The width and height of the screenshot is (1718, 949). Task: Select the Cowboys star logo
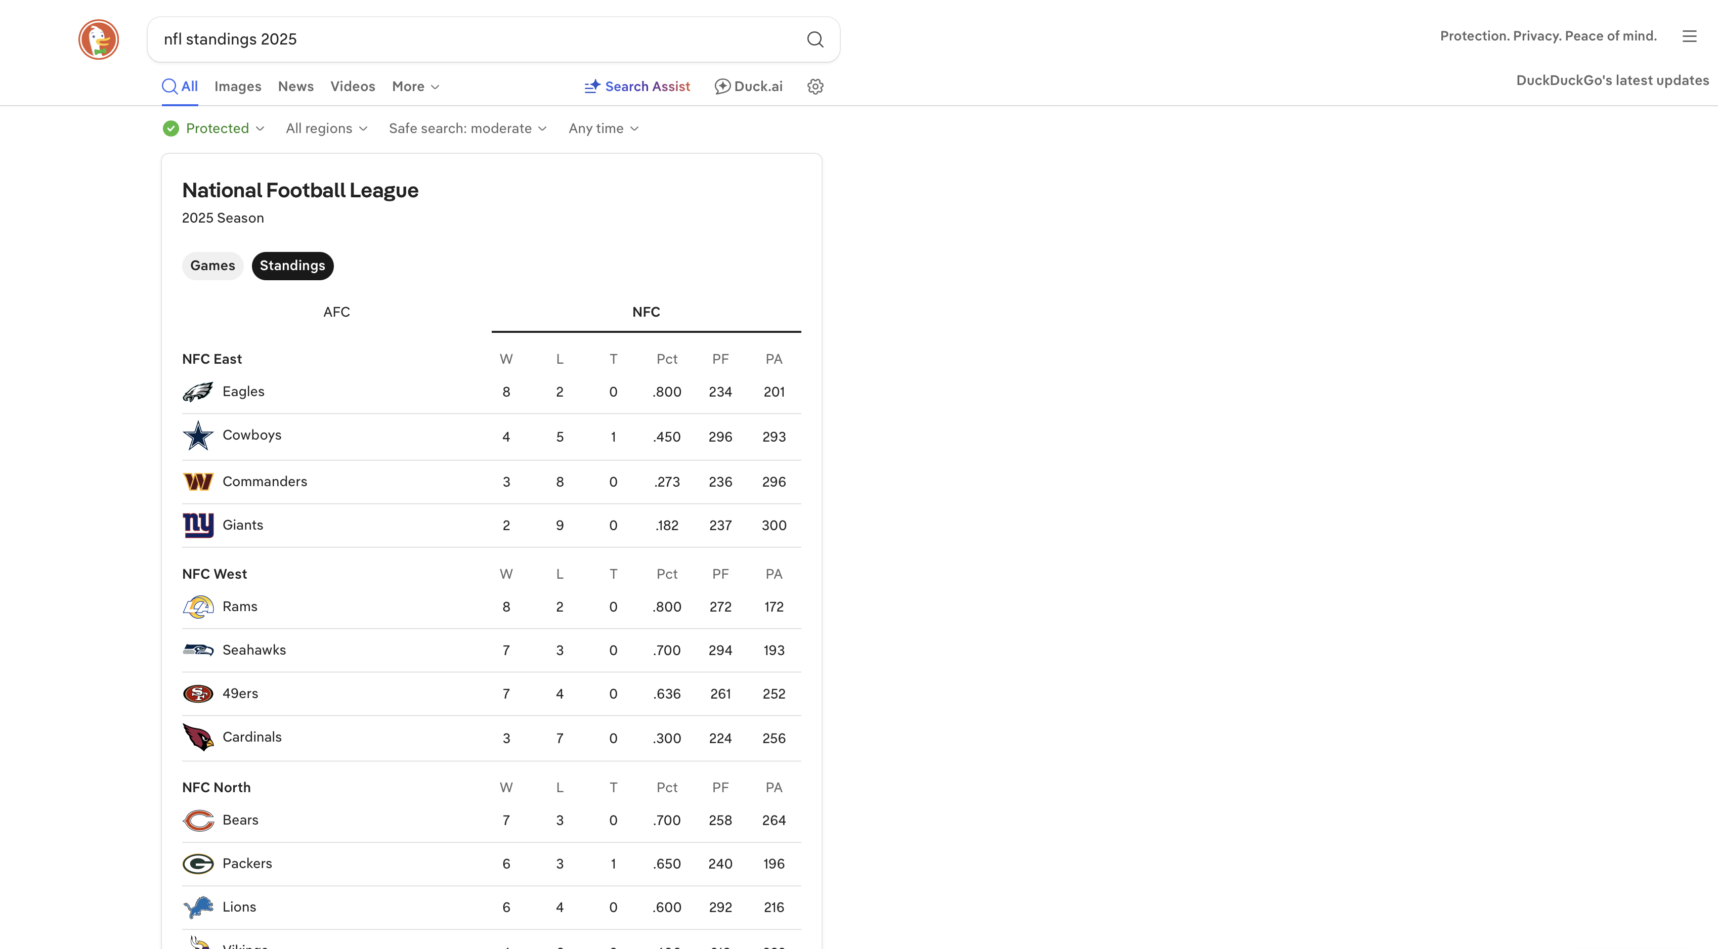click(x=197, y=436)
